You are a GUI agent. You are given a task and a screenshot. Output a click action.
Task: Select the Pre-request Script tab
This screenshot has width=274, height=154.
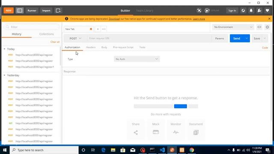(123, 47)
